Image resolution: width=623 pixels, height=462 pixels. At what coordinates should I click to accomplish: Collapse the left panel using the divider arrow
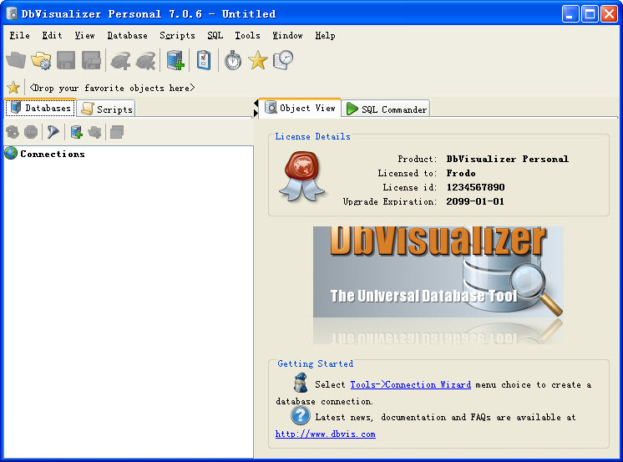[x=256, y=103]
